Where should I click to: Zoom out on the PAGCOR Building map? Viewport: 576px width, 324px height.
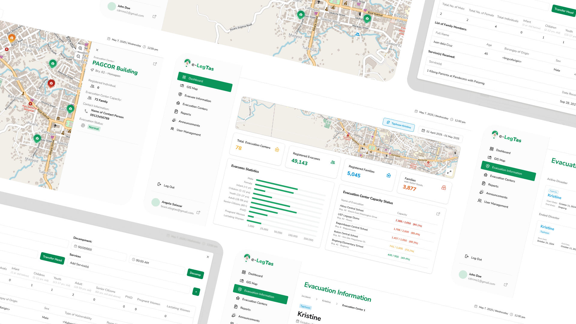[x=78, y=56]
